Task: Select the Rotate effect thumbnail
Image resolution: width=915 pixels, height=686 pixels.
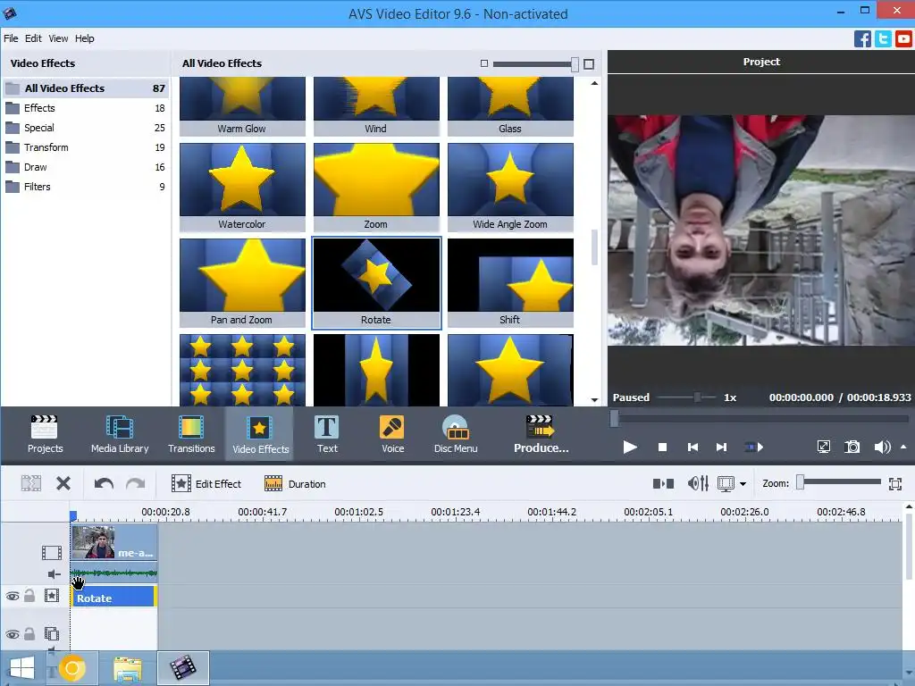Action: (376, 283)
